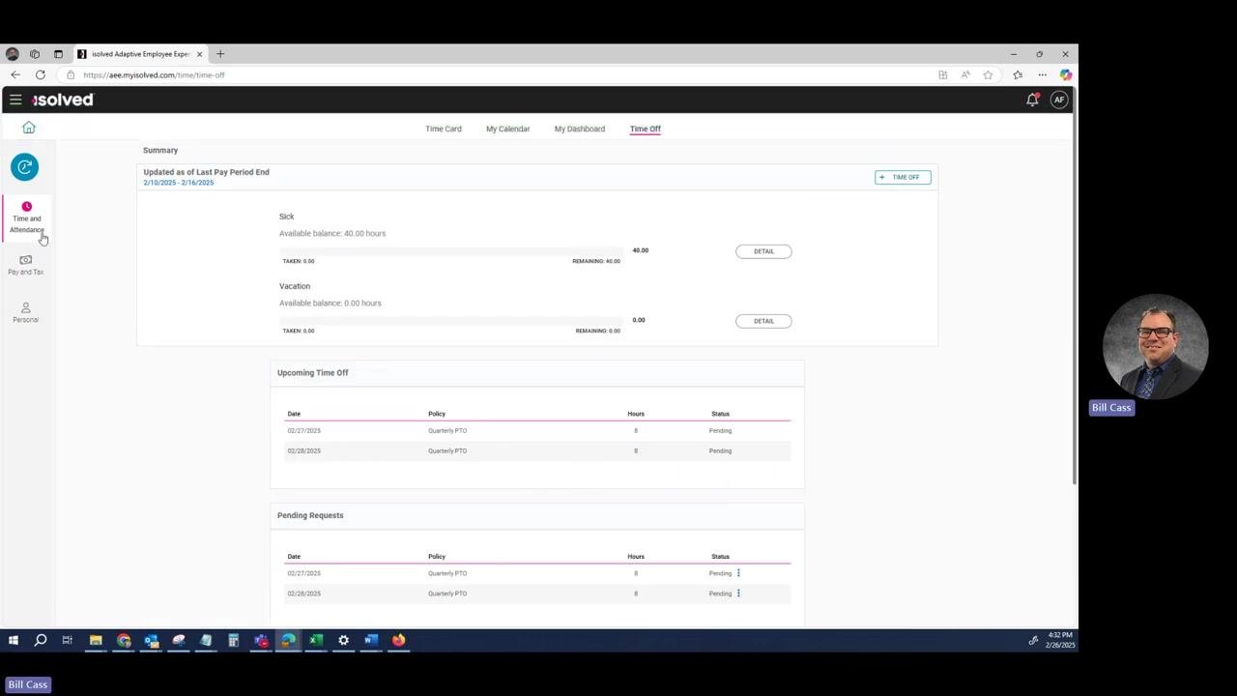
Task: Open Outlook from taskbar
Action: tap(151, 640)
